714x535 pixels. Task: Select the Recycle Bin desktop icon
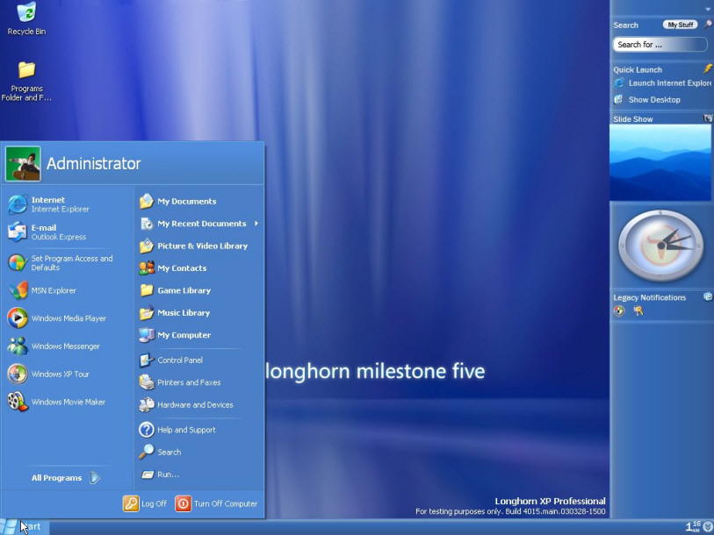[26, 18]
